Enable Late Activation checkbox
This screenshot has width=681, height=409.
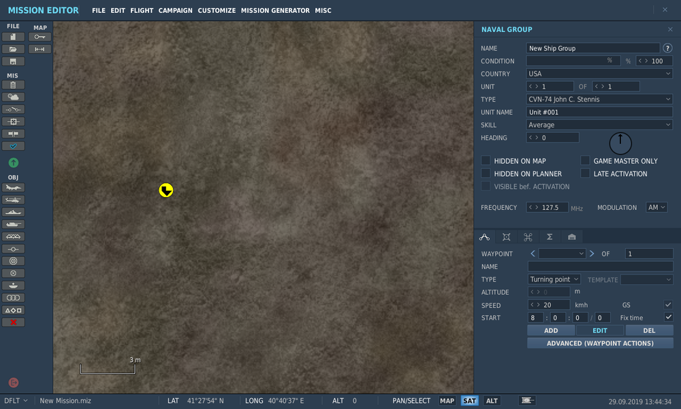[x=585, y=173]
